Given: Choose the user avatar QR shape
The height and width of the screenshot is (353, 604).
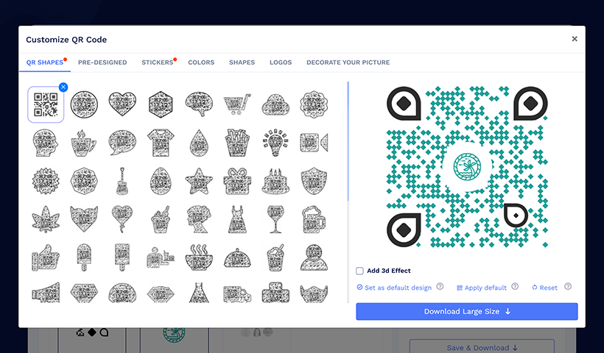Looking at the screenshot, I should coord(314,257).
